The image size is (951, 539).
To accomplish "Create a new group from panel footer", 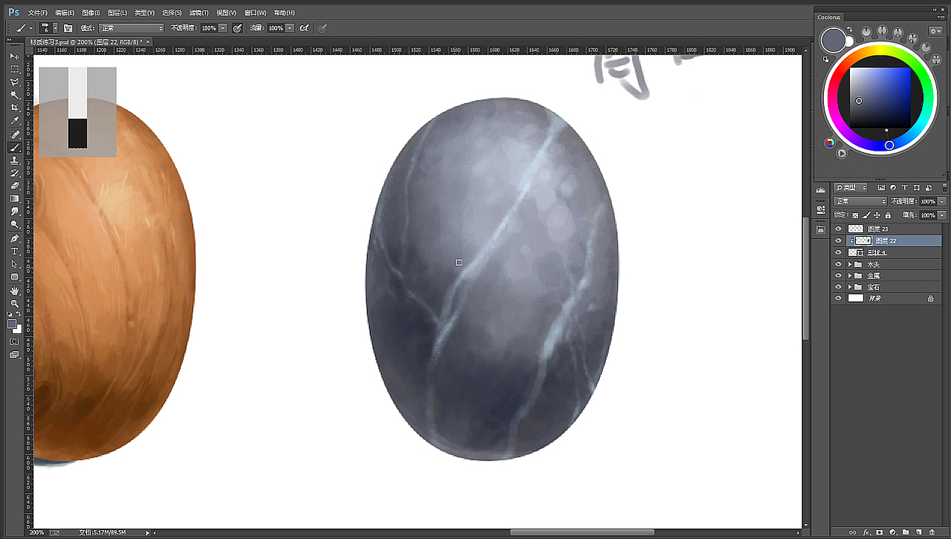I will pos(906,532).
